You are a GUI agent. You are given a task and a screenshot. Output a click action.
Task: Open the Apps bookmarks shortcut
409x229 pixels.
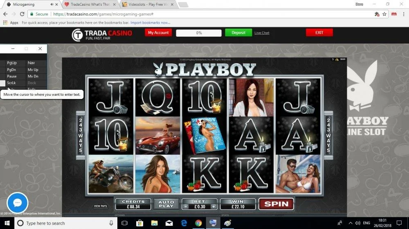(11, 22)
